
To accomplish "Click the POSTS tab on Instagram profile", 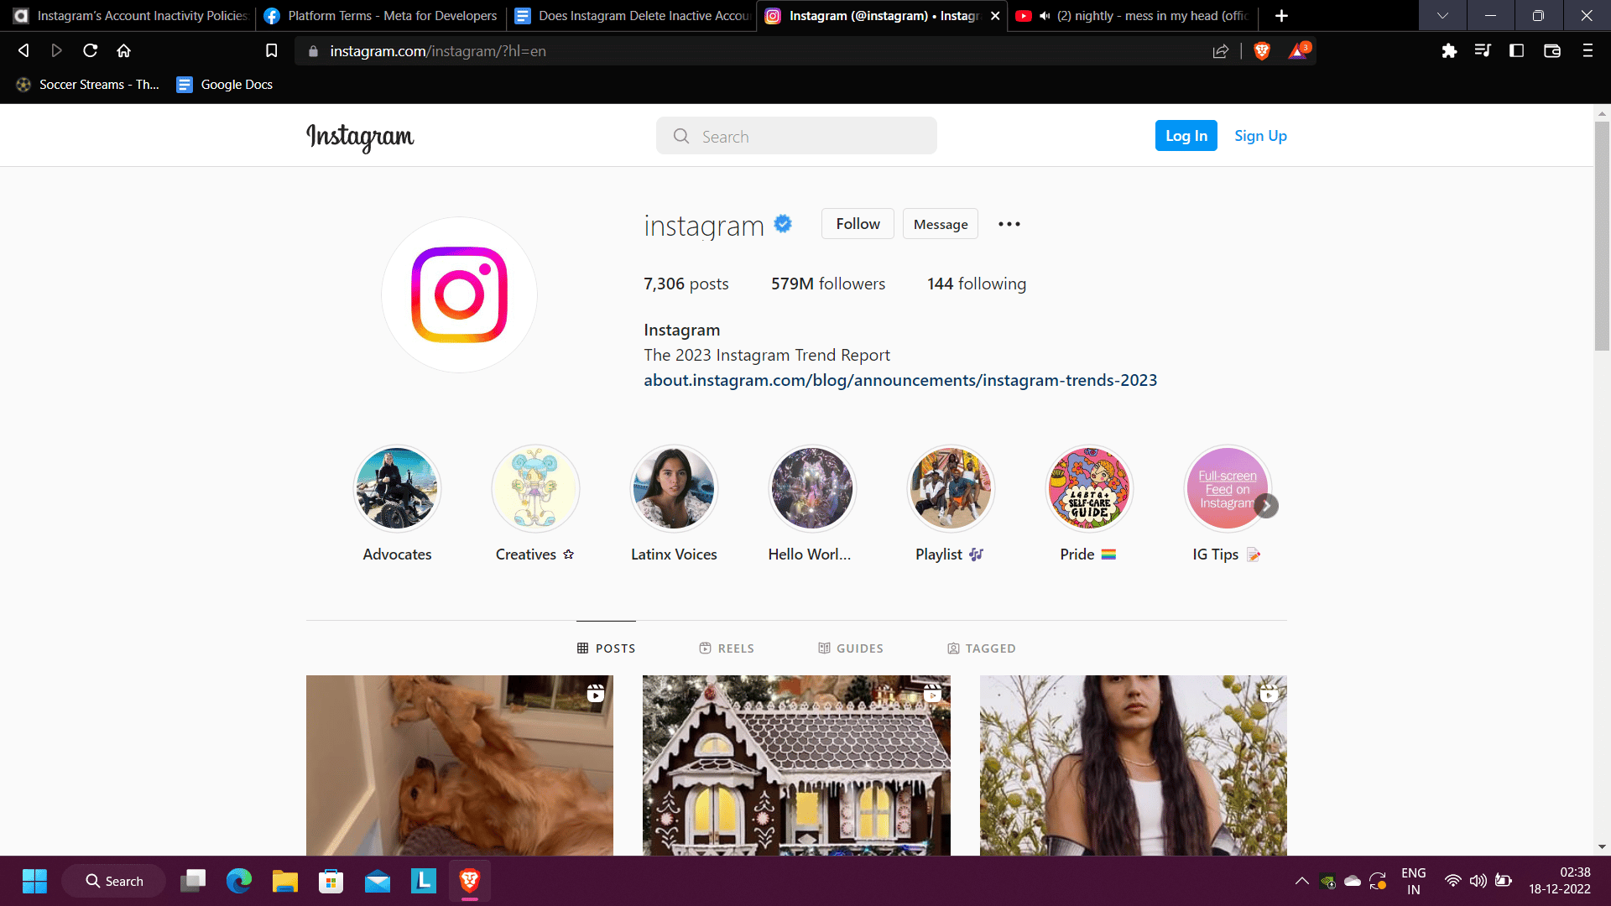I will [x=607, y=648].
